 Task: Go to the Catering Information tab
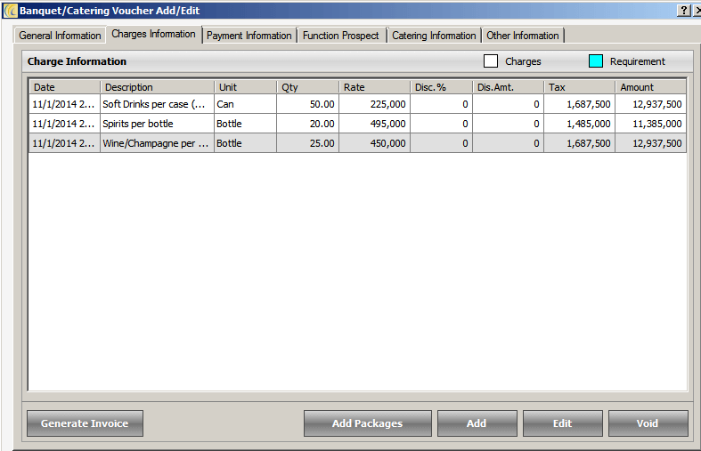tap(434, 36)
